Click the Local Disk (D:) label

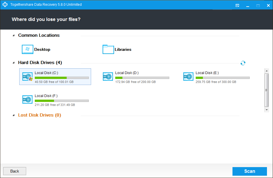click(x=127, y=73)
